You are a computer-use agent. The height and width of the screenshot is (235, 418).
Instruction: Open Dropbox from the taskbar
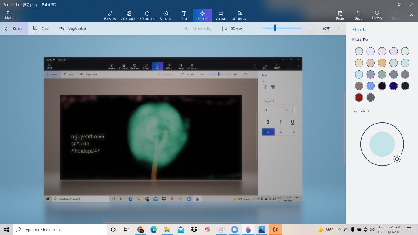coord(194,229)
